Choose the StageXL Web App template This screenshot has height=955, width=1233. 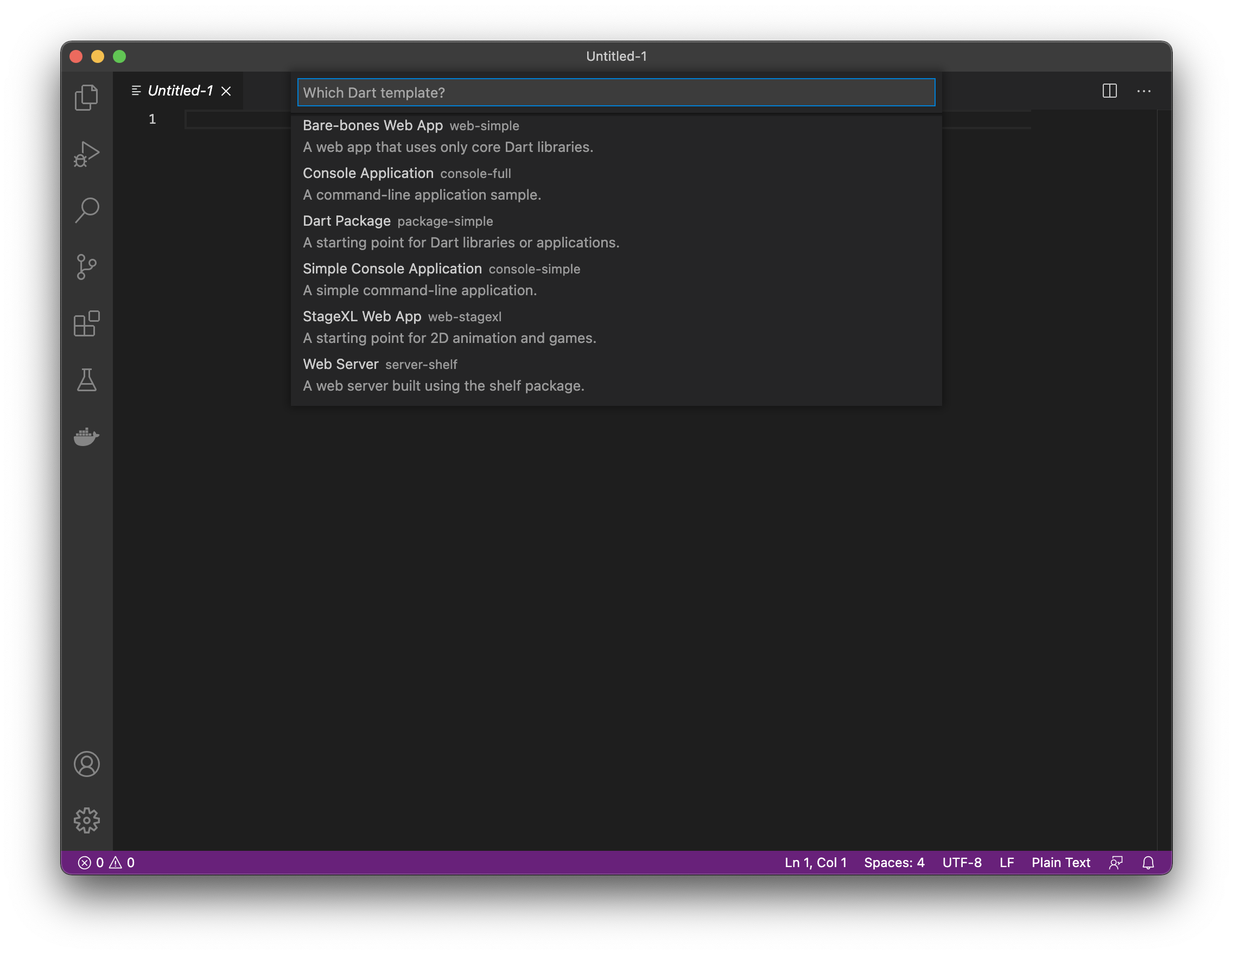616,327
